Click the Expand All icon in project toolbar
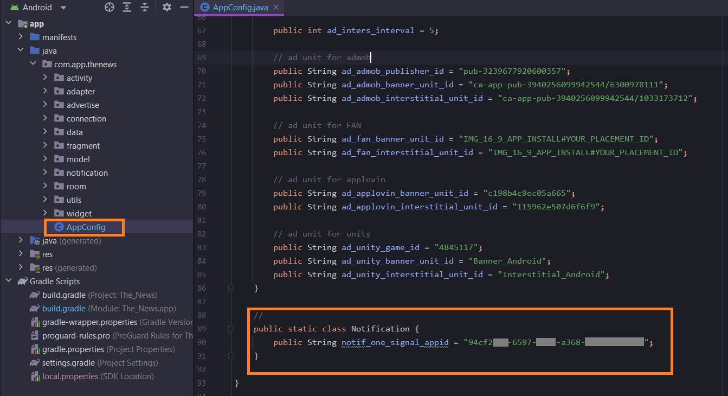Image resolution: width=728 pixels, height=396 pixels. pyautogui.click(x=127, y=8)
